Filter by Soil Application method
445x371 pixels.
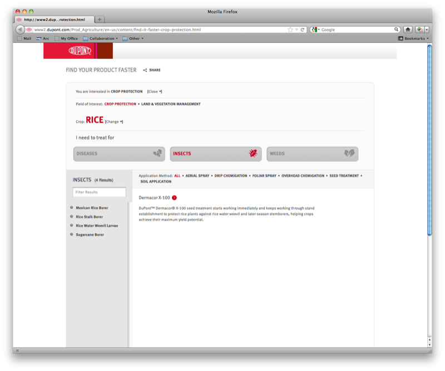point(156,182)
